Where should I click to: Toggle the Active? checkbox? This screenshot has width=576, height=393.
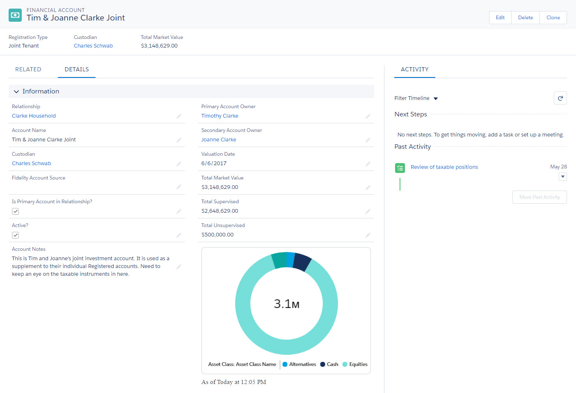tap(16, 235)
